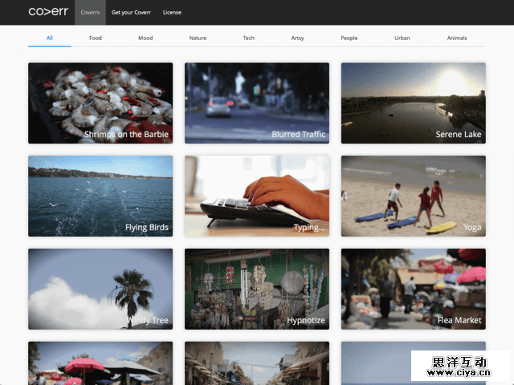514x385 pixels.
Task: Open the Coverrs nav item
Action: point(90,13)
